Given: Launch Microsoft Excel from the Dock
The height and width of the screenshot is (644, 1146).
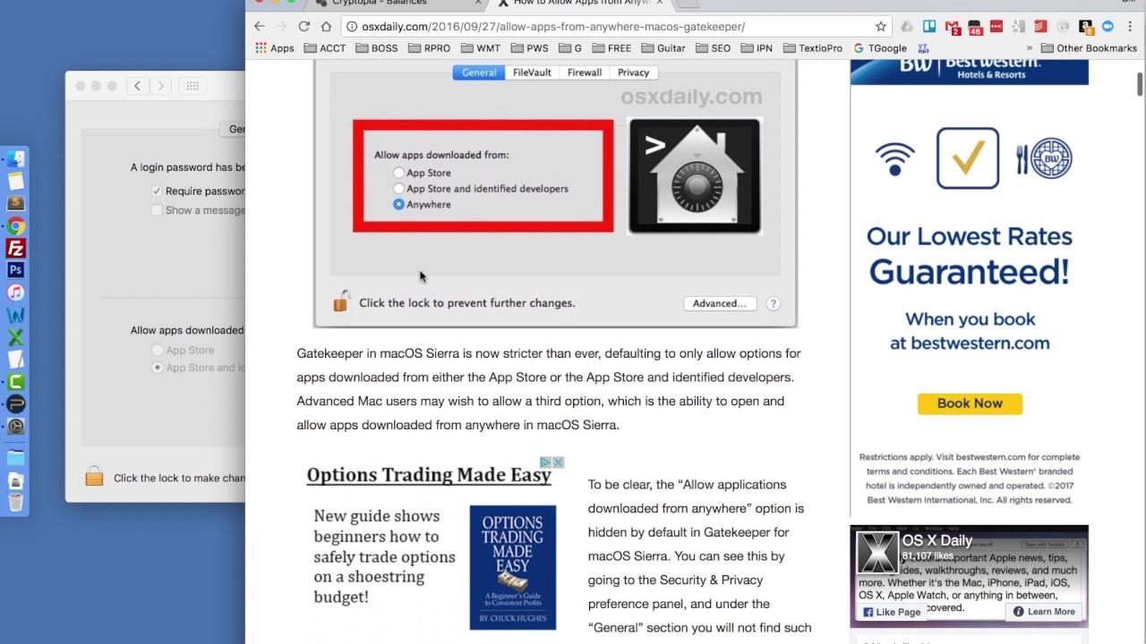Looking at the screenshot, I should 15,337.
